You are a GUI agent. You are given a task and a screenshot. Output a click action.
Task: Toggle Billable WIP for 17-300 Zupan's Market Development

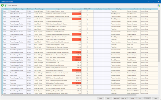(x=87, y=40)
